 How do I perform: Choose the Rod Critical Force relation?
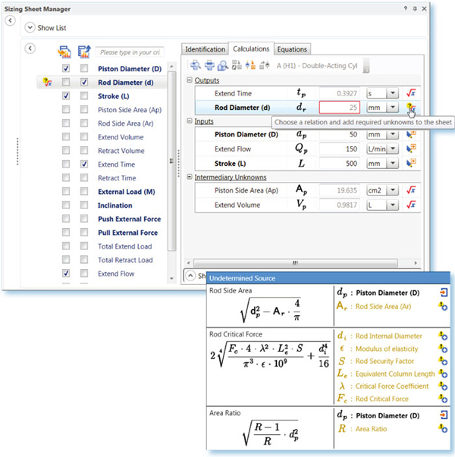(270, 367)
